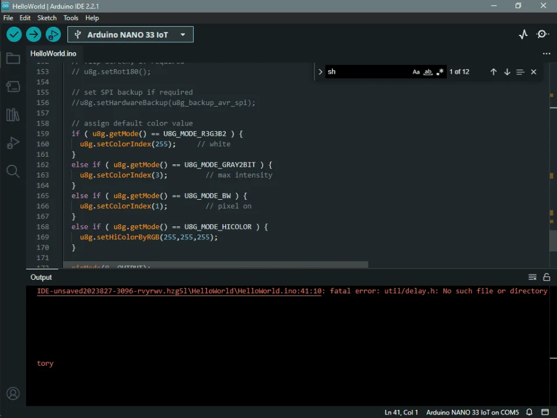Toggle find in selection
The image size is (557, 418).
[x=520, y=72]
